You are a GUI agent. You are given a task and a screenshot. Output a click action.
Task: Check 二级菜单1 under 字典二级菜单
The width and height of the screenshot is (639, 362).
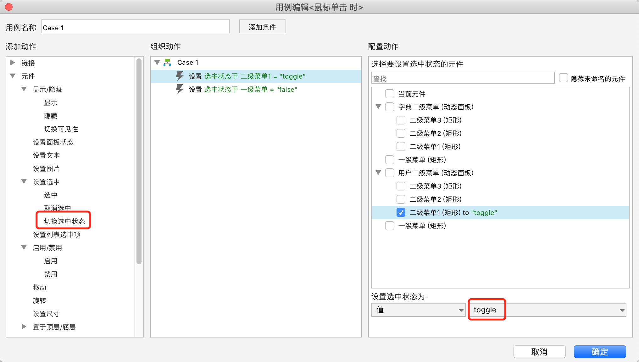tap(401, 146)
